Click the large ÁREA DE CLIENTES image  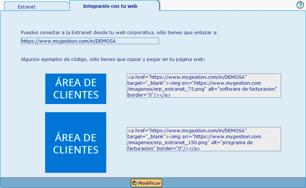pyautogui.click(x=76, y=142)
